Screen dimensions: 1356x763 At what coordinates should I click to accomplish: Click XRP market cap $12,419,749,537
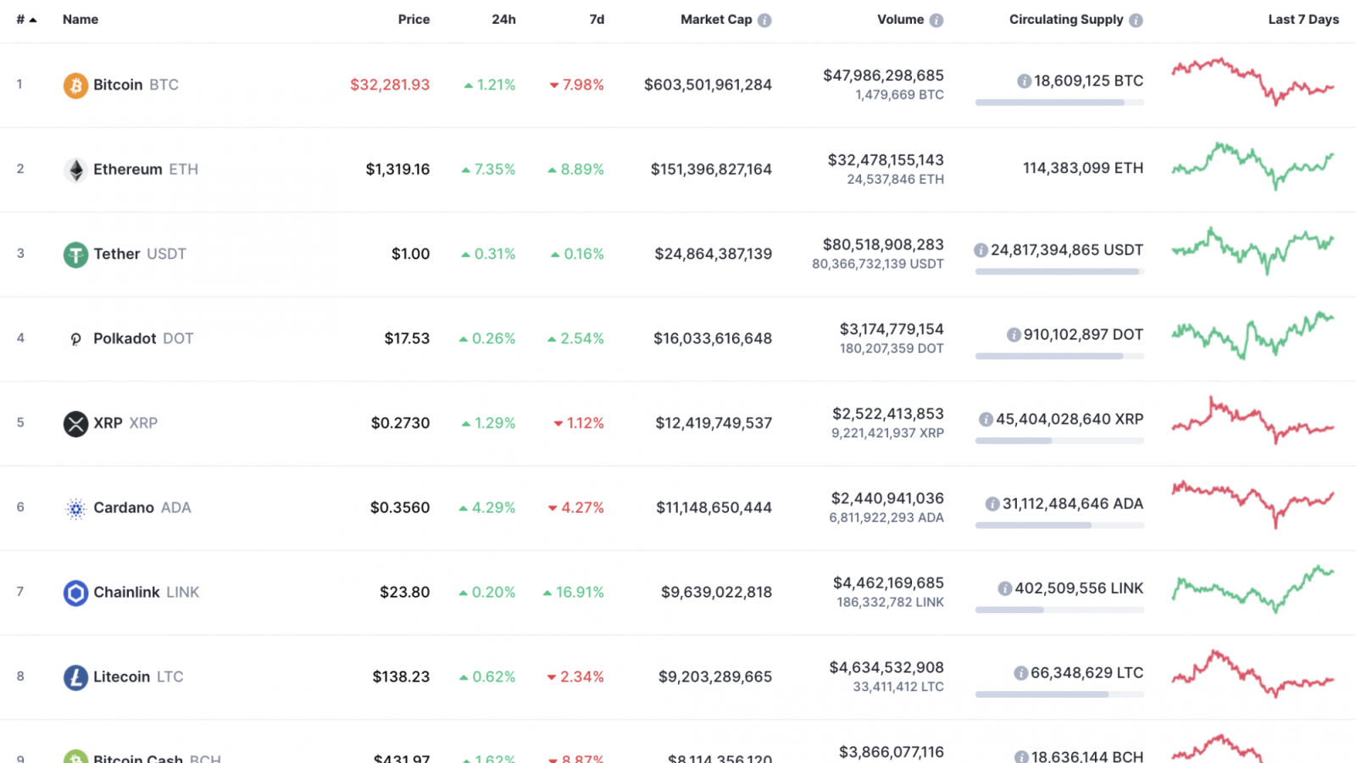click(714, 423)
